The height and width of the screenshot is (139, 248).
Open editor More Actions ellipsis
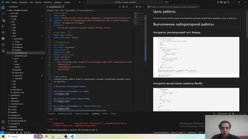(143, 7)
